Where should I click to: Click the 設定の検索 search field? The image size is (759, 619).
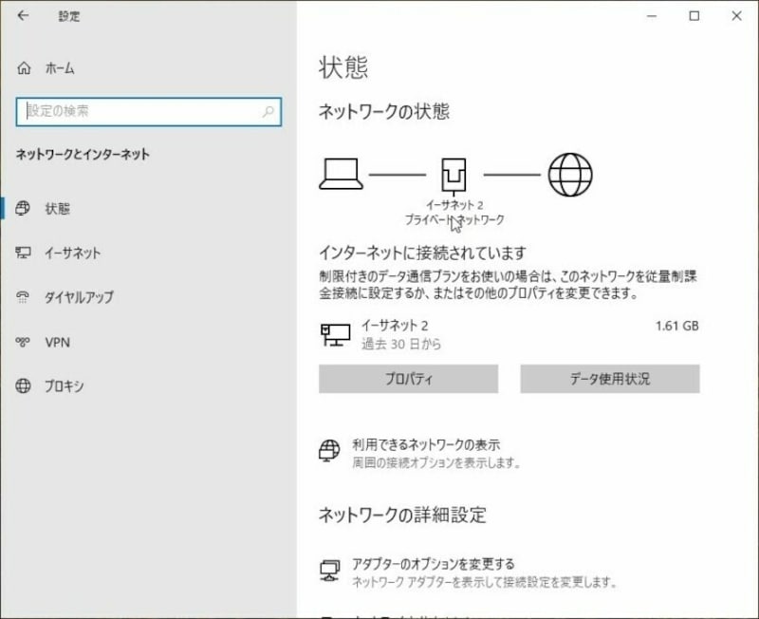tap(142, 111)
